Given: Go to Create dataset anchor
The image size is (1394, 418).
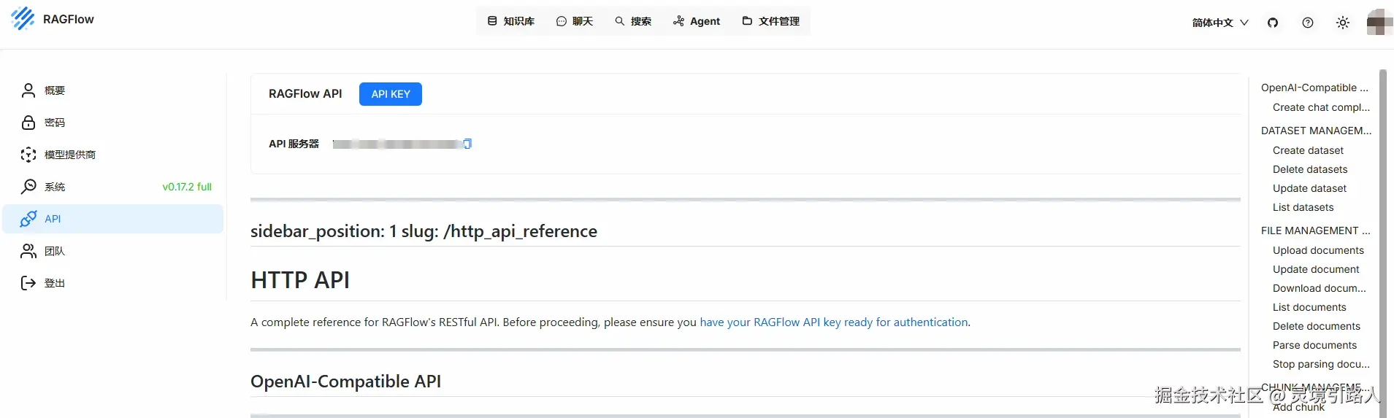Looking at the screenshot, I should click(x=1308, y=150).
